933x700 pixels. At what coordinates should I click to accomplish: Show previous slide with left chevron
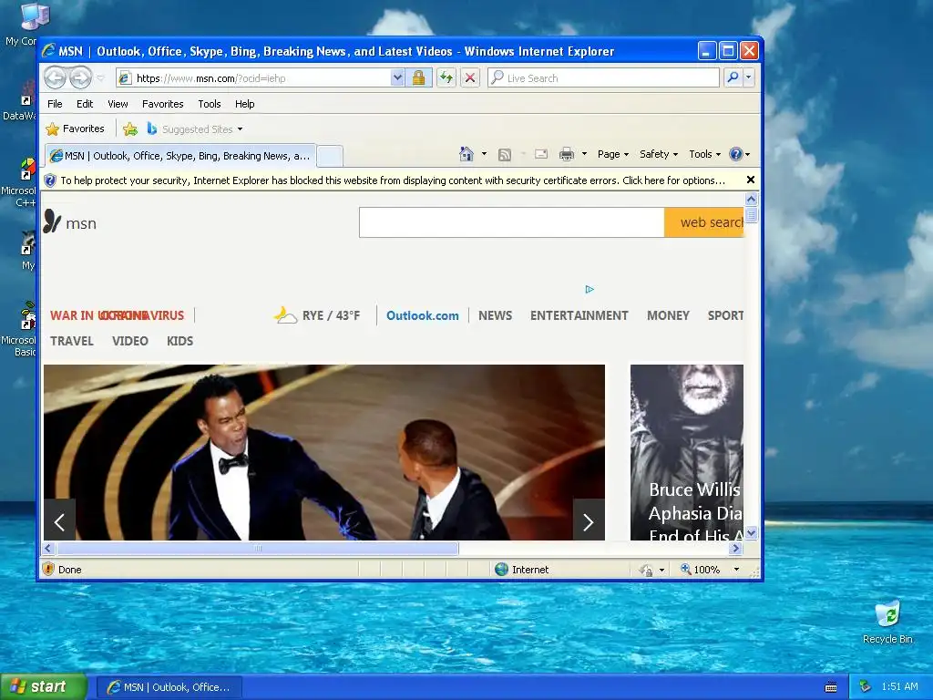click(59, 520)
